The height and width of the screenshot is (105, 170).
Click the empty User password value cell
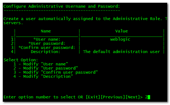[x=122, y=43]
